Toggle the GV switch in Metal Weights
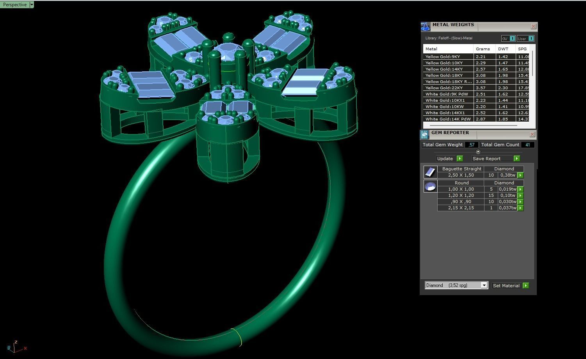The image size is (586, 359). pos(508,39)
